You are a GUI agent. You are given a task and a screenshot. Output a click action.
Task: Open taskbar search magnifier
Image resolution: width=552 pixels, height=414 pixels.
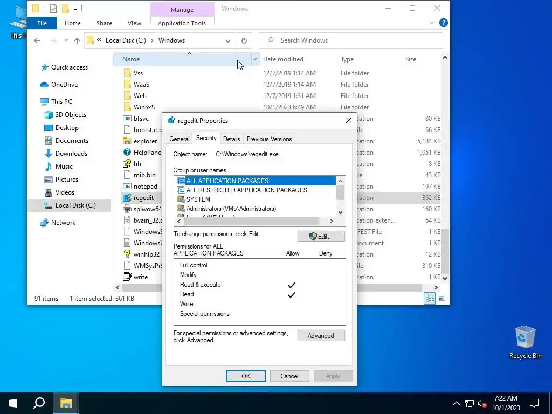tap(39, 403)
